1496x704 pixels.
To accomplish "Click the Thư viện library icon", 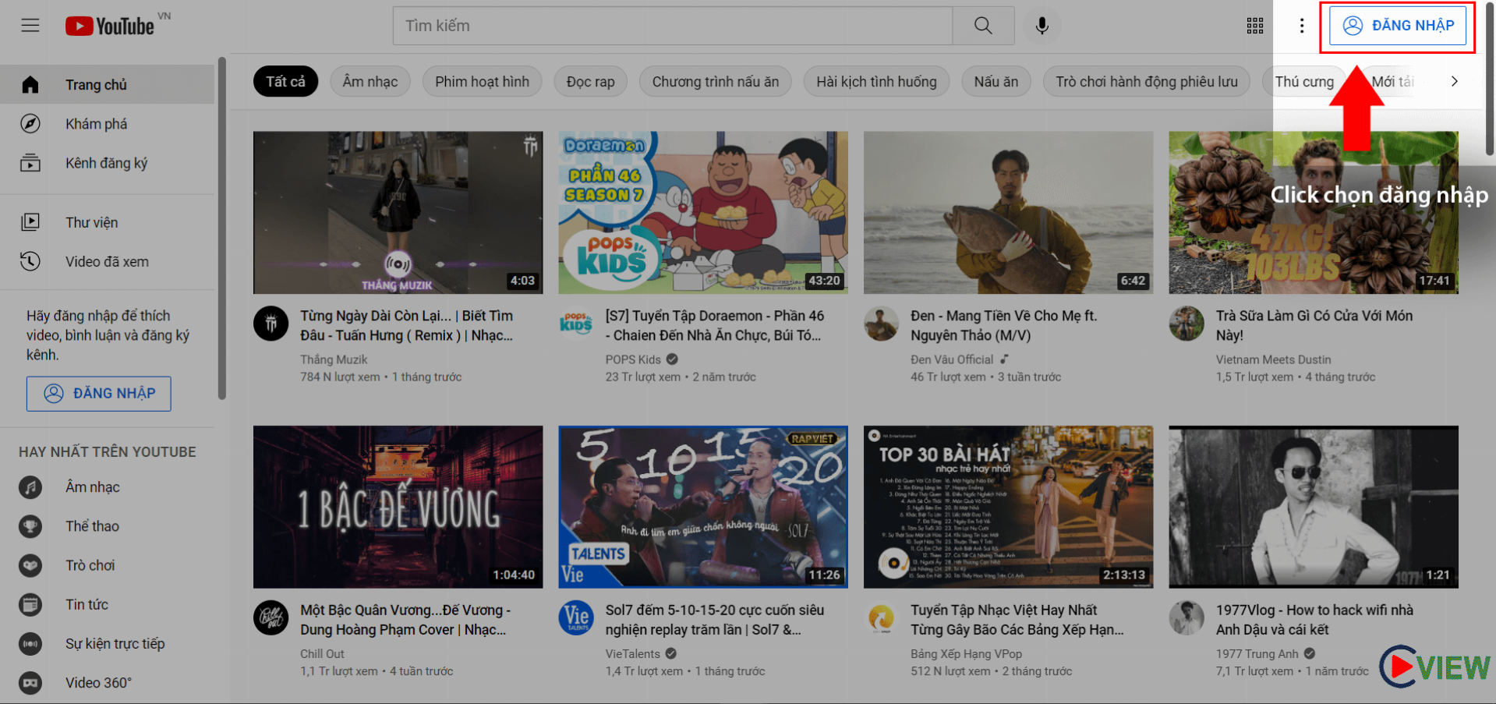I will 30,222.
